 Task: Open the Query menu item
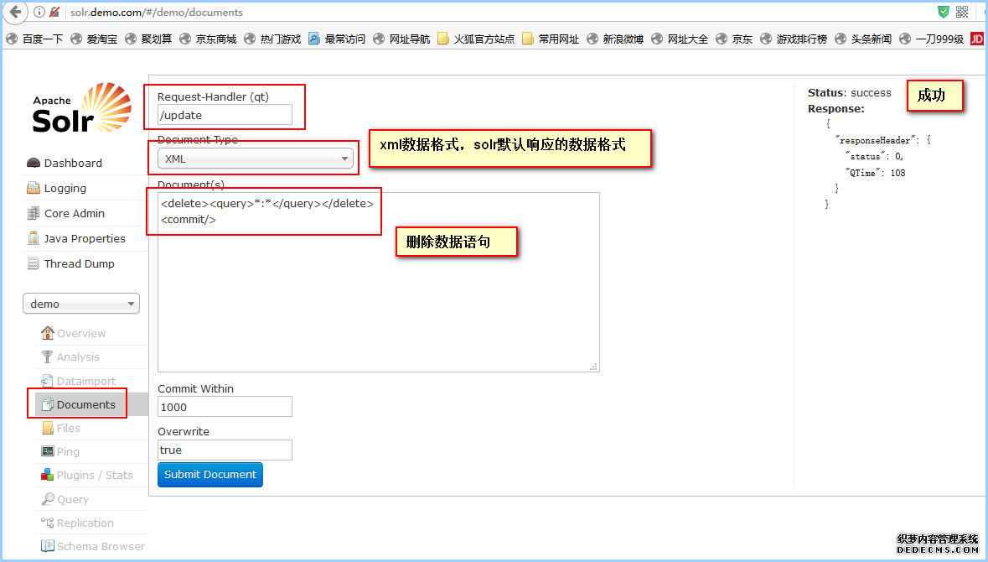[x=72, y=499]
